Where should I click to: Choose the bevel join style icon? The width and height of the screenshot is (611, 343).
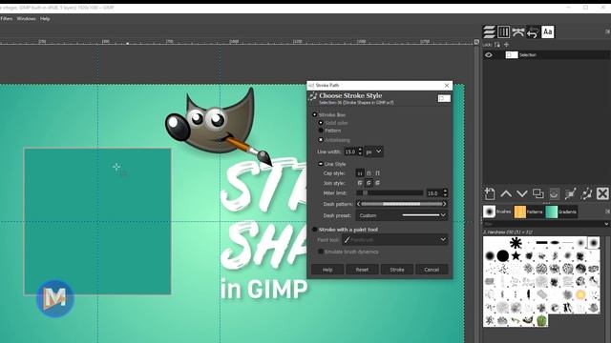pos(377,182)
